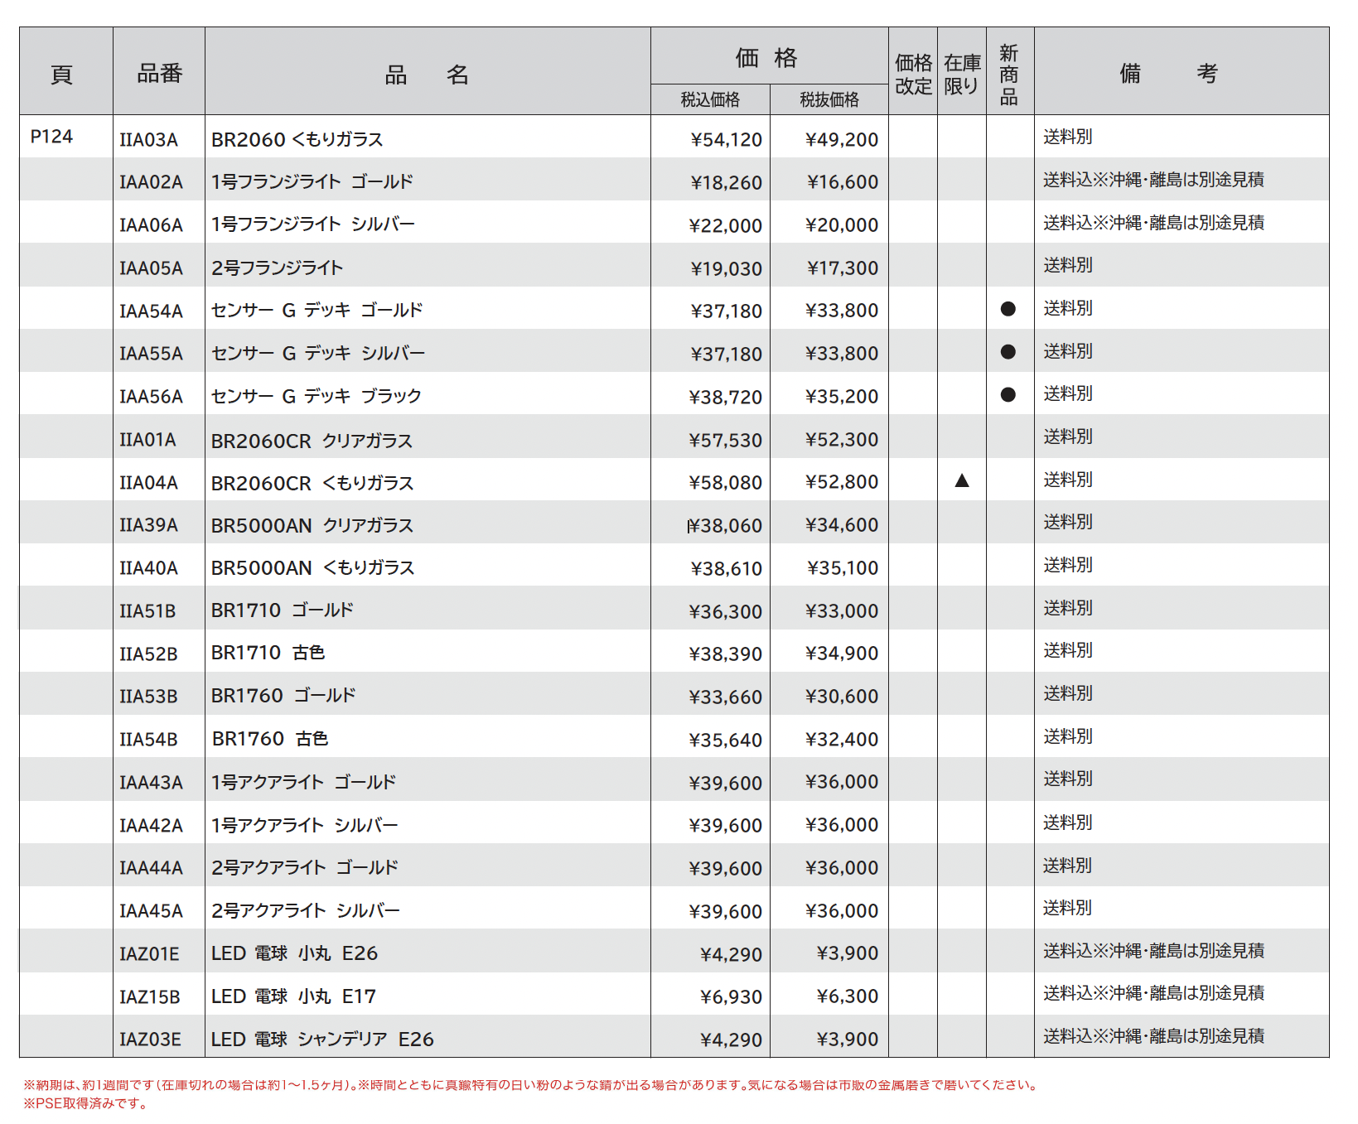The width and height of the screenshot is (1358, 1124).
Task: Click the new-product dot in the IAA54A row
Action: (x=1008, y=309)
